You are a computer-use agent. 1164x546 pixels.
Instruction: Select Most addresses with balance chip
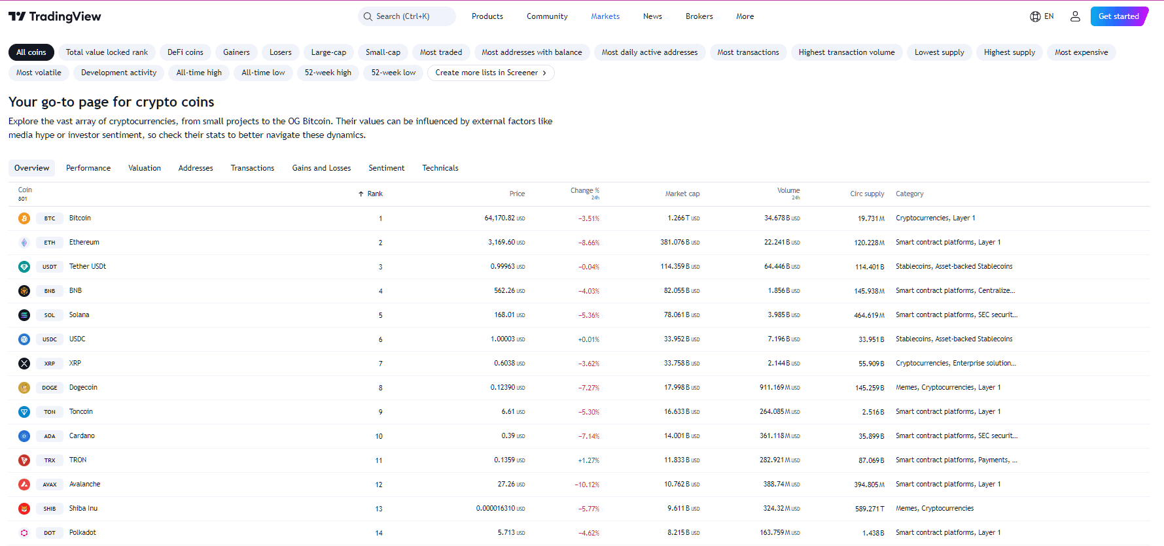pos(532,52)
